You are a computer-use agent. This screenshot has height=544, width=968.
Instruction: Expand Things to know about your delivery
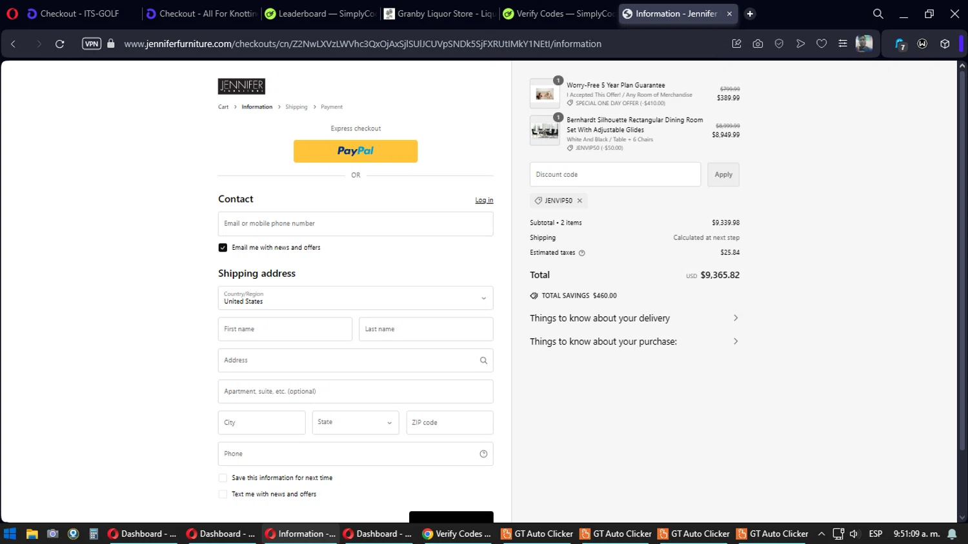pyautogui.click(x=634, y=318)
